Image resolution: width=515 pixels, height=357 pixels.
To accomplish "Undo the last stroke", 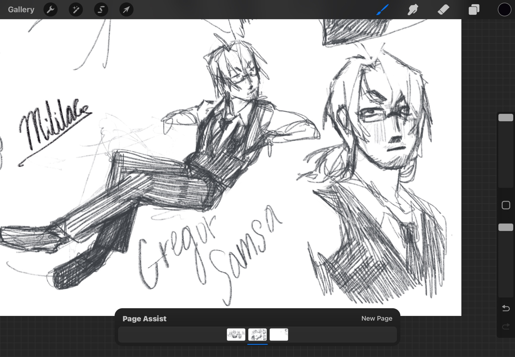I will point(506,308).
